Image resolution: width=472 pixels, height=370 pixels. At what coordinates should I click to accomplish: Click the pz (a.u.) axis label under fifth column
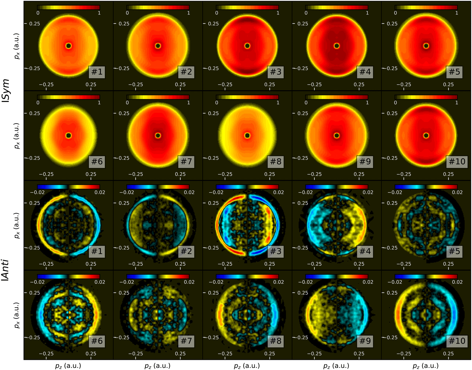tap(426, 366)
